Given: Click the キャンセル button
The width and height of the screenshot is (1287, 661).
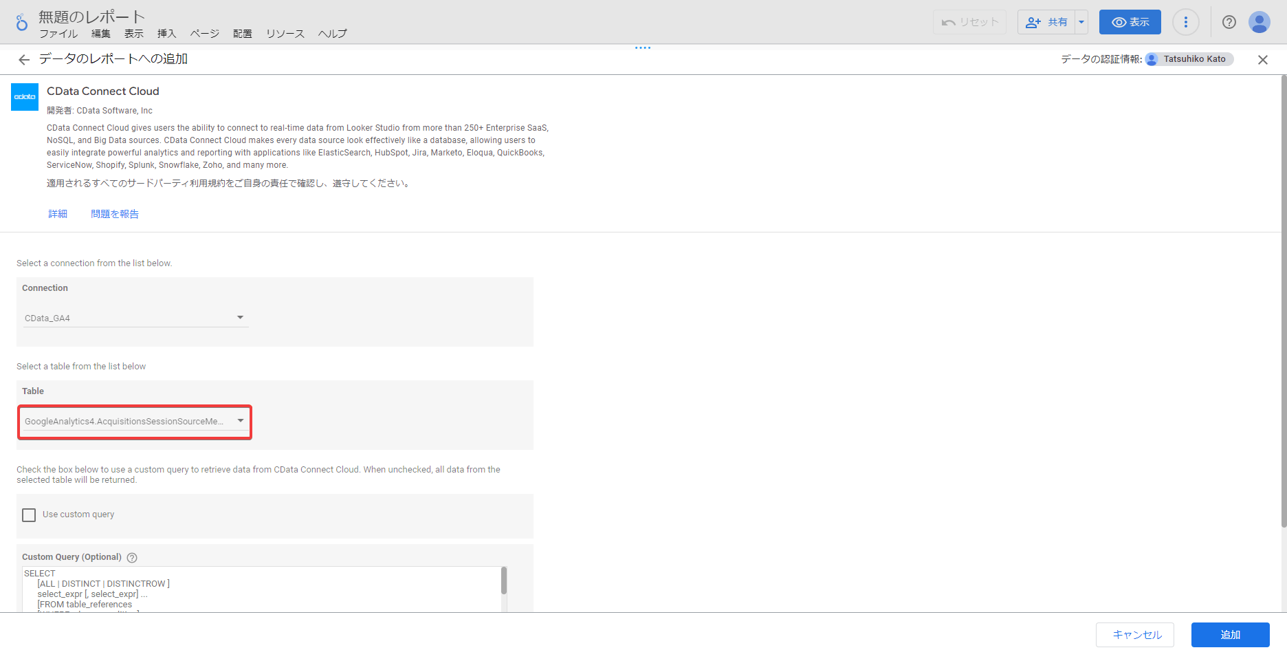Looking at the screenshot, I should click(1135, 635).
